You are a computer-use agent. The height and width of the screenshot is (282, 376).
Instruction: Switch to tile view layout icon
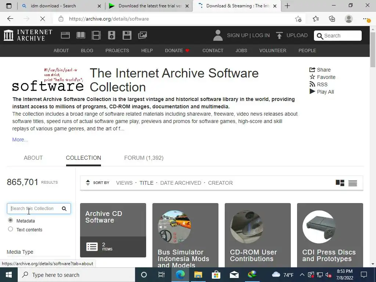tap(340, 183)
